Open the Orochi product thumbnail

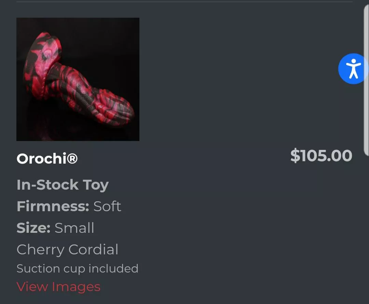pyautogui.click(x=78, y=79)
